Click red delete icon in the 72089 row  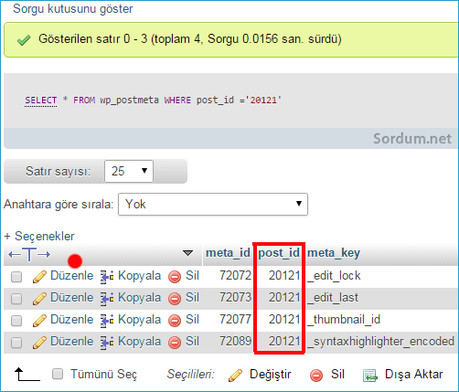(175, 343)
